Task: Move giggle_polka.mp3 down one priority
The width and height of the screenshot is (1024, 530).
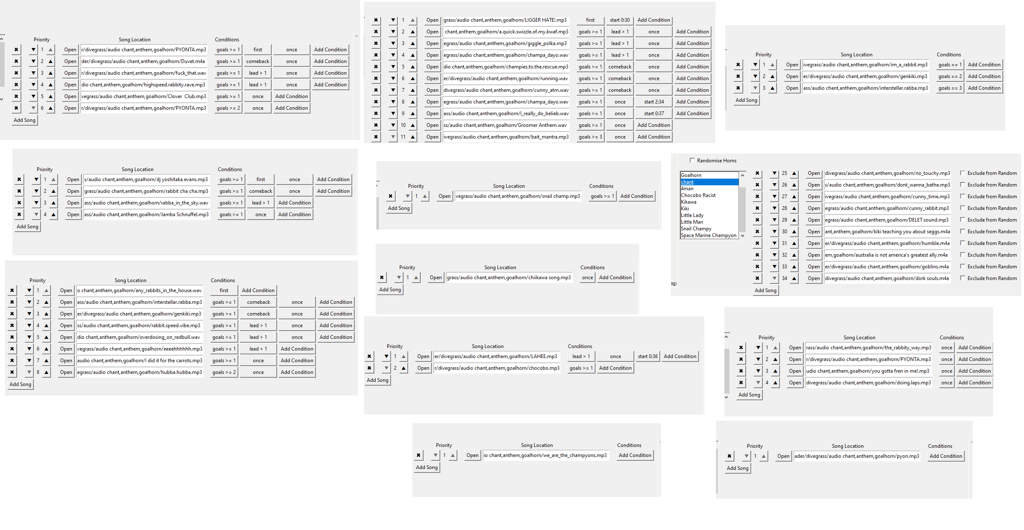Action: click(393, 43)
